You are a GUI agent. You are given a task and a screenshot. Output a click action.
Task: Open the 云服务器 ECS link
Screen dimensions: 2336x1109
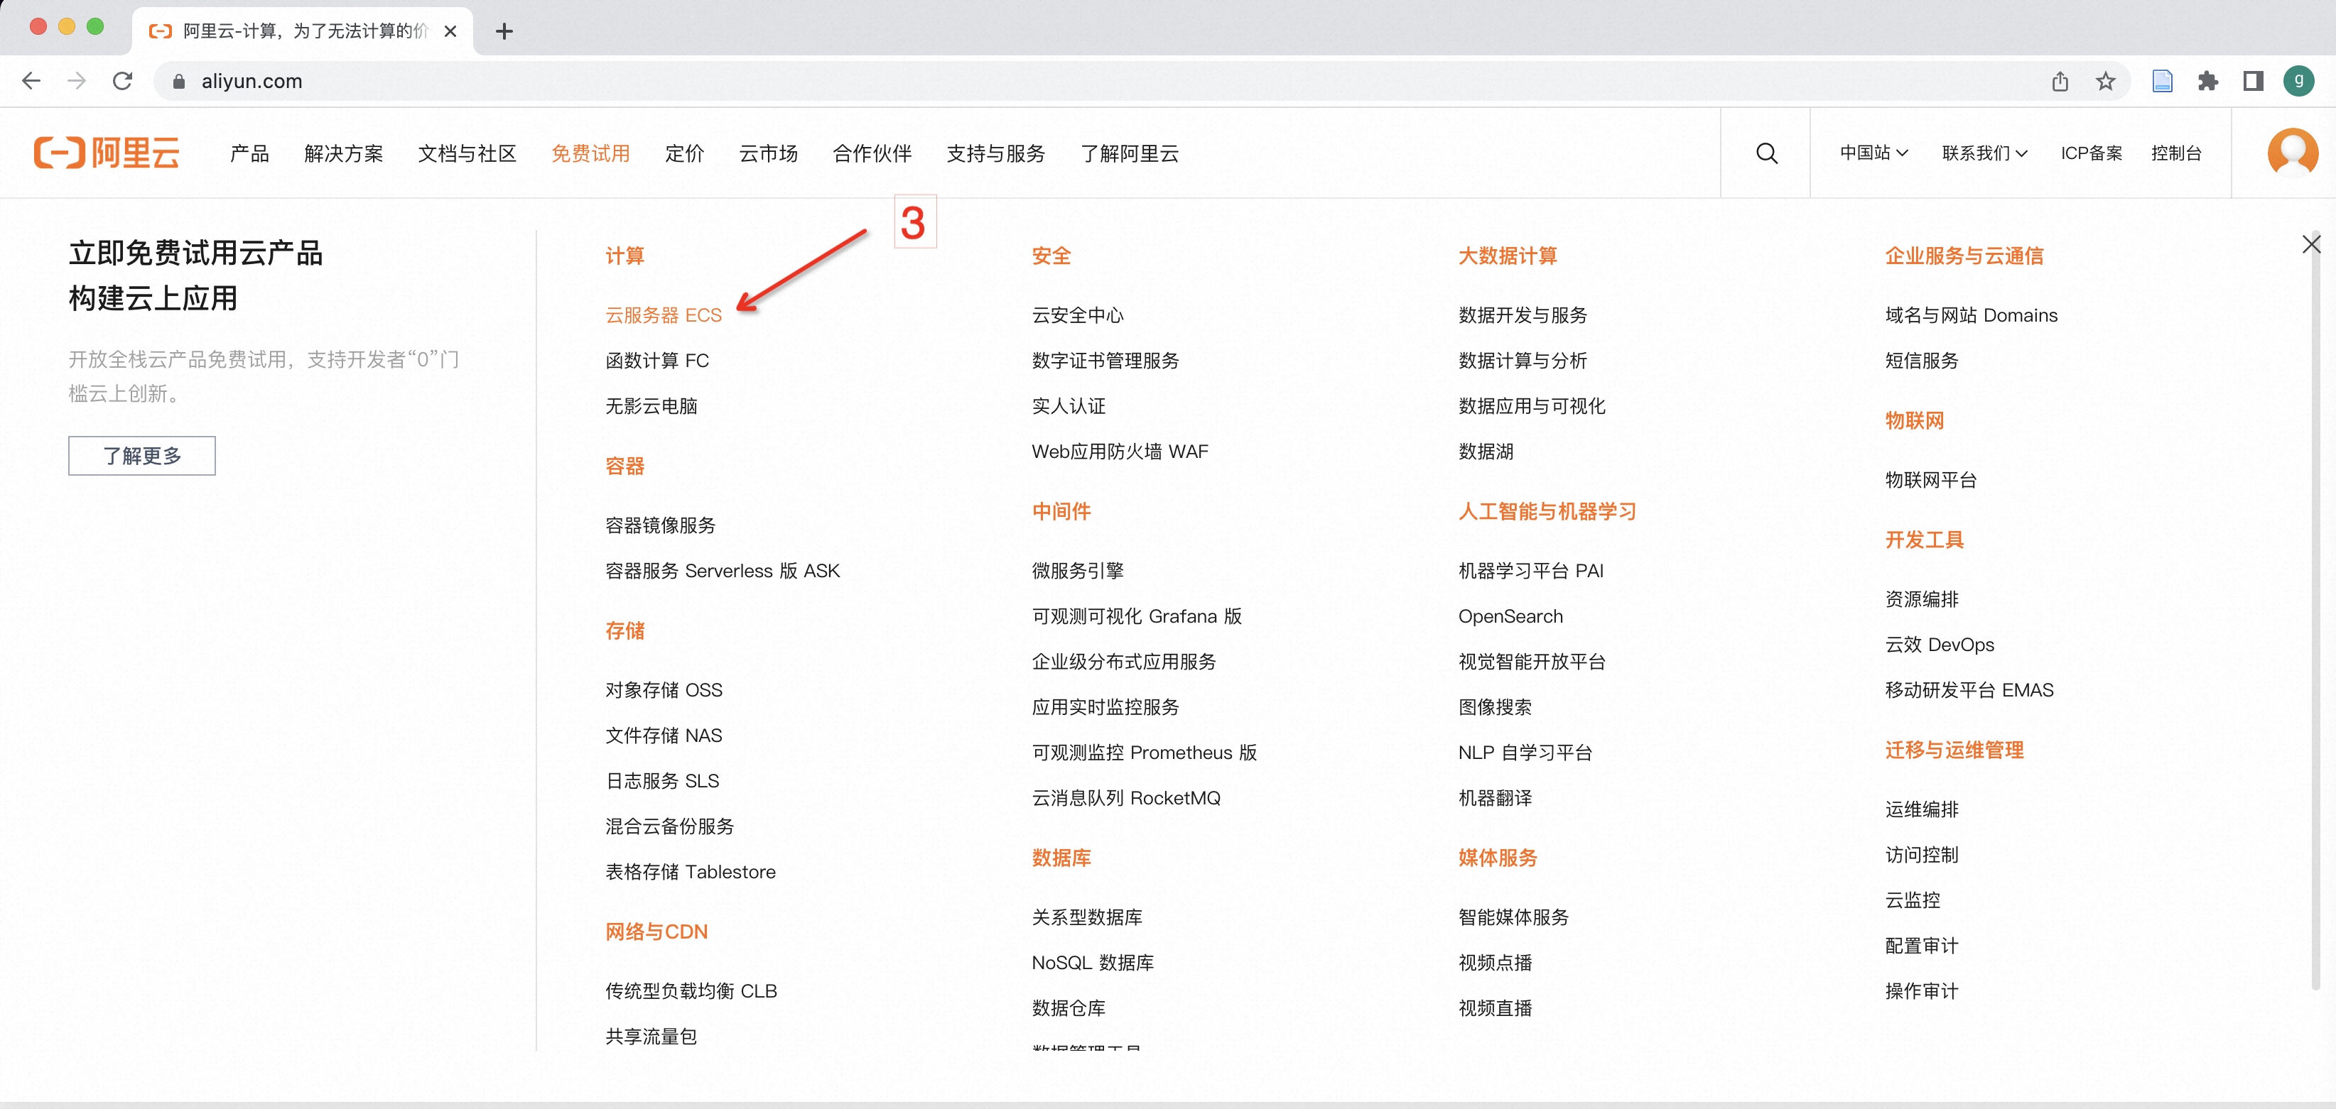tap(663, 315)
